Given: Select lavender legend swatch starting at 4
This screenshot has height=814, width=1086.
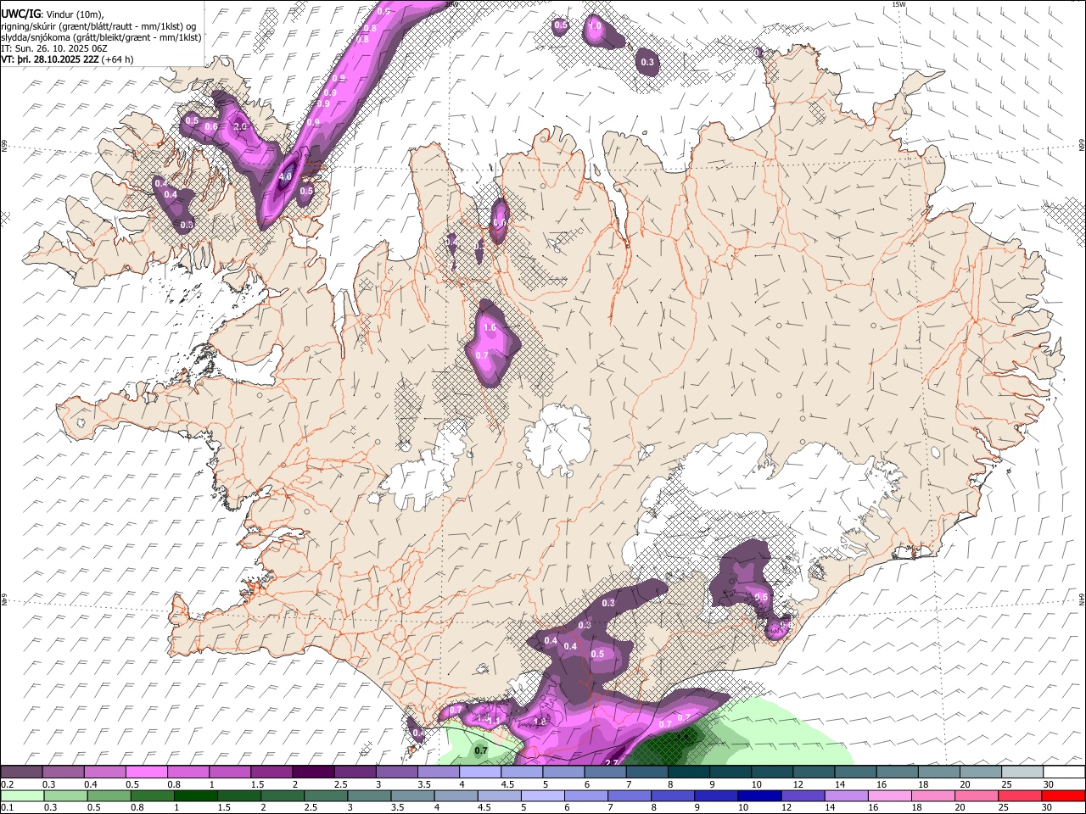Looking at the screenshot, I should [x=480, y=772].
